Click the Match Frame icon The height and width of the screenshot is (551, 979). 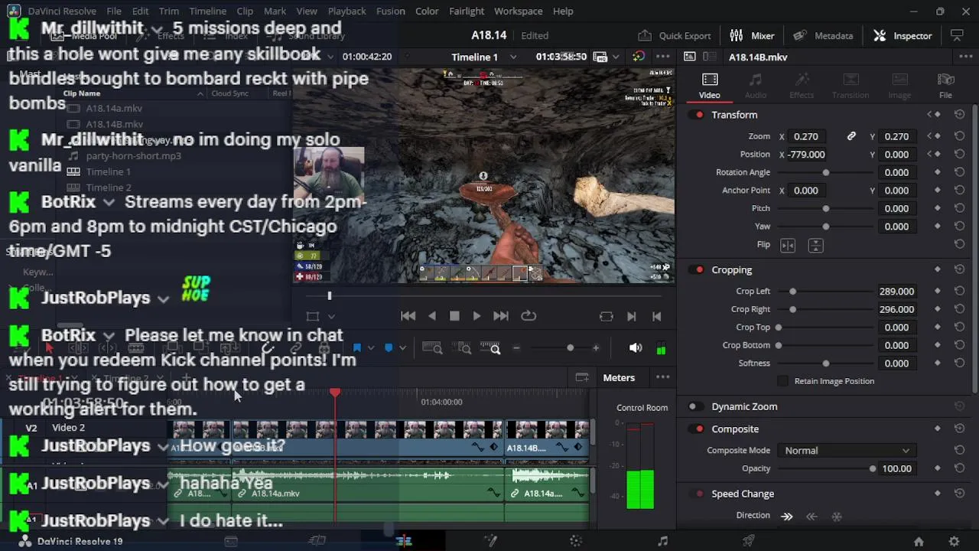point(607,316)
